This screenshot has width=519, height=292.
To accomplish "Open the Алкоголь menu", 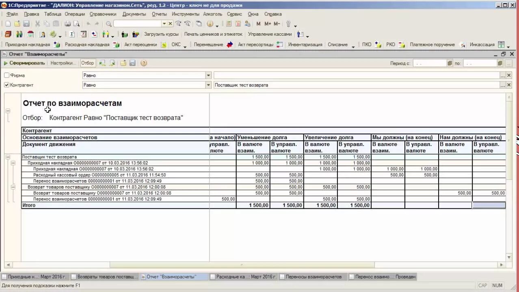I will 213,14.
